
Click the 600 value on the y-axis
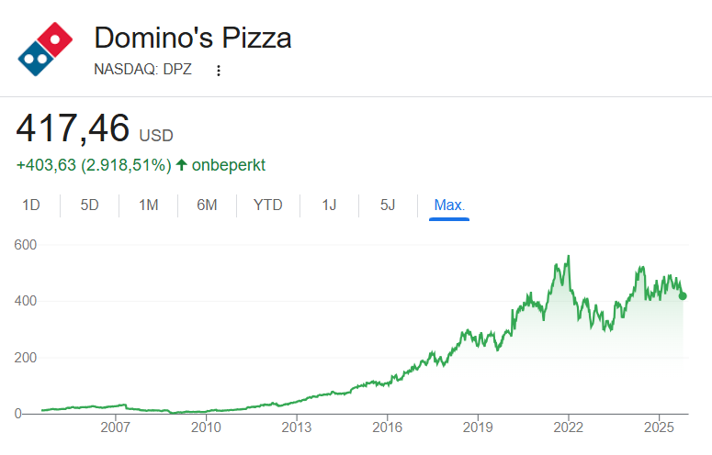[x=26, y=245]
